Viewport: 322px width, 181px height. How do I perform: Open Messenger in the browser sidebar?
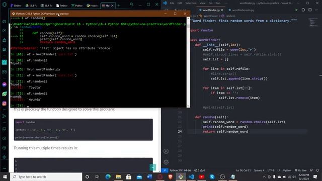tap(5, 84)
